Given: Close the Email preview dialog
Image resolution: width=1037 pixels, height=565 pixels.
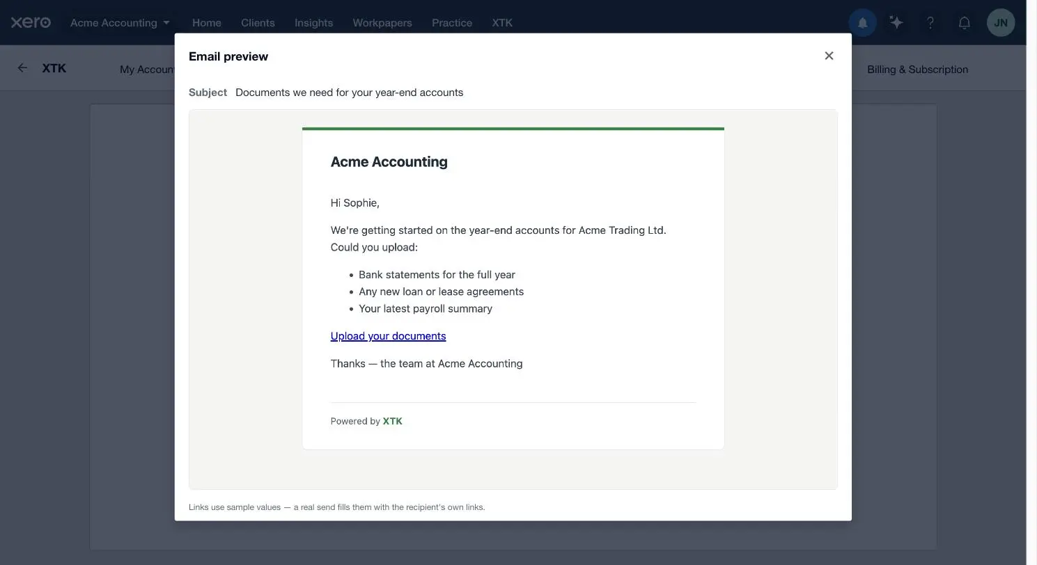Looking at the screenshot, I should 829,56.
